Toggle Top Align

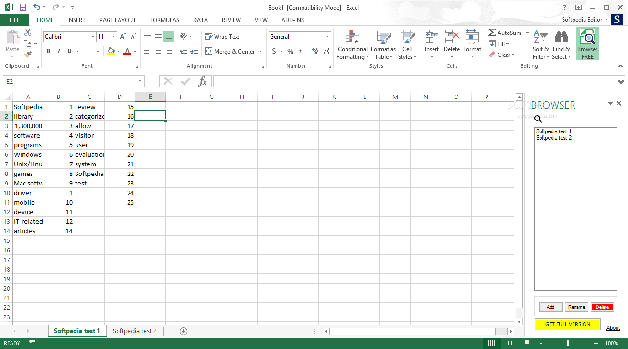pos(148,36)
